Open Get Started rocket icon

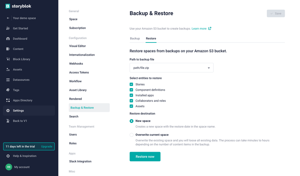point(8,29)
